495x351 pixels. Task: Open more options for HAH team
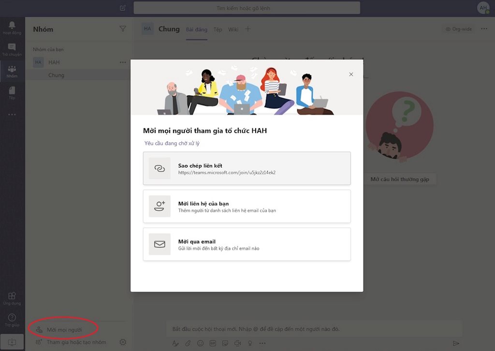coord(123,62)
